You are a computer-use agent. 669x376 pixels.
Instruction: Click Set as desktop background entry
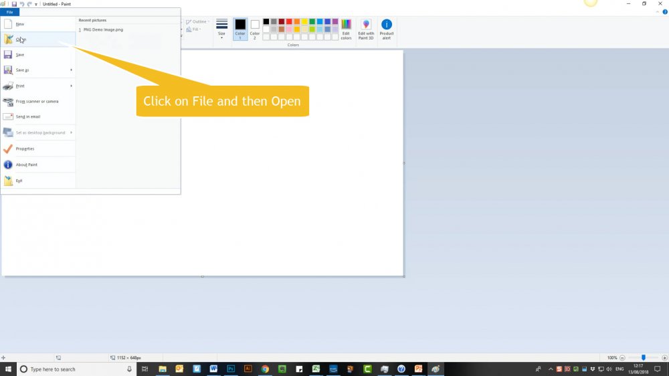[34, 132]
